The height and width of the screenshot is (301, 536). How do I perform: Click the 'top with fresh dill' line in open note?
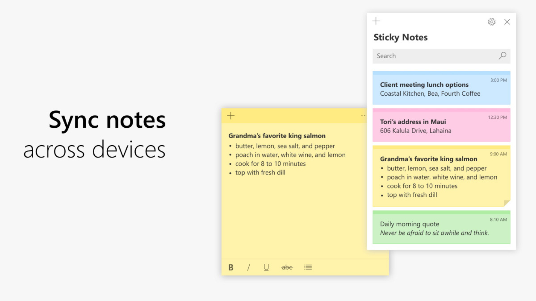(x=260, y=173)
